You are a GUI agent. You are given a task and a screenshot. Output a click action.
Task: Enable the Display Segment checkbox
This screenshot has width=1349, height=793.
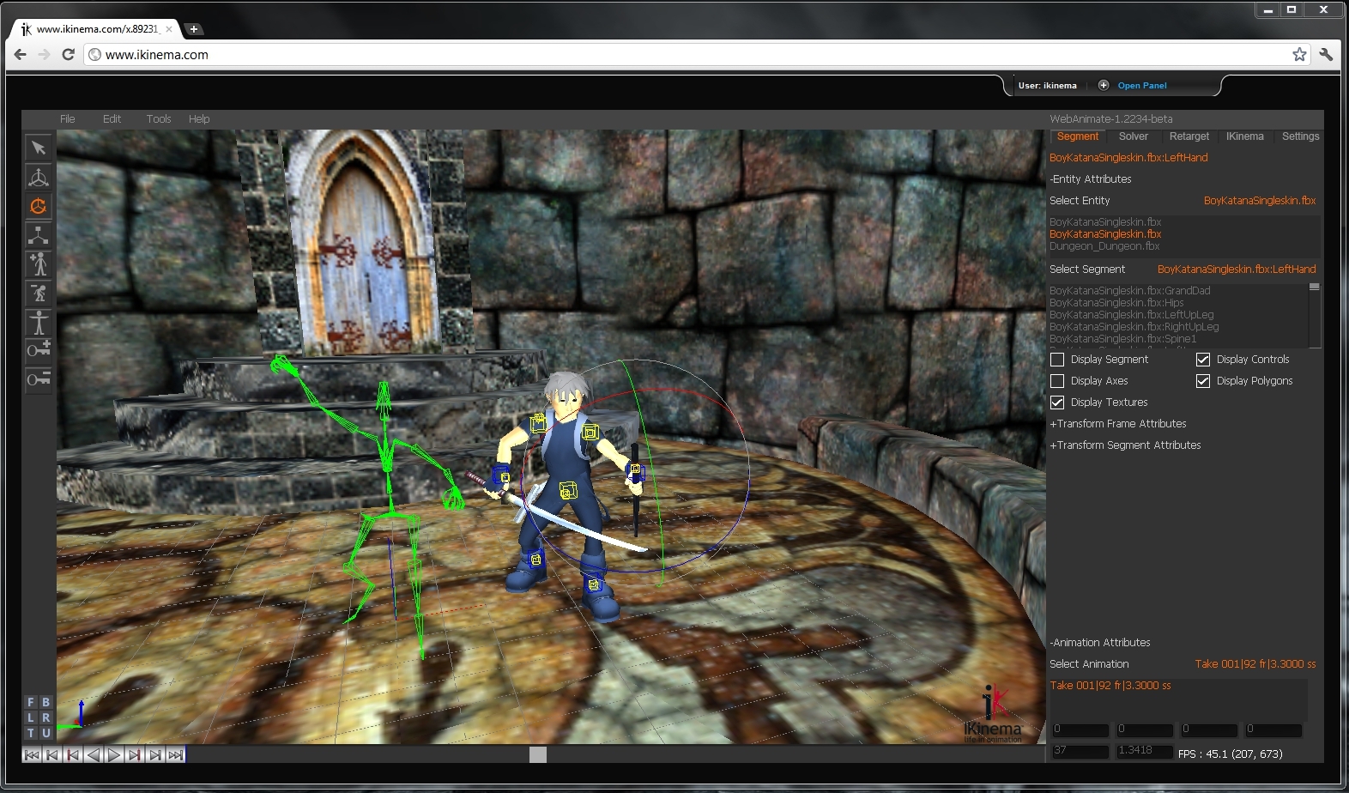tap(1057, 360)
